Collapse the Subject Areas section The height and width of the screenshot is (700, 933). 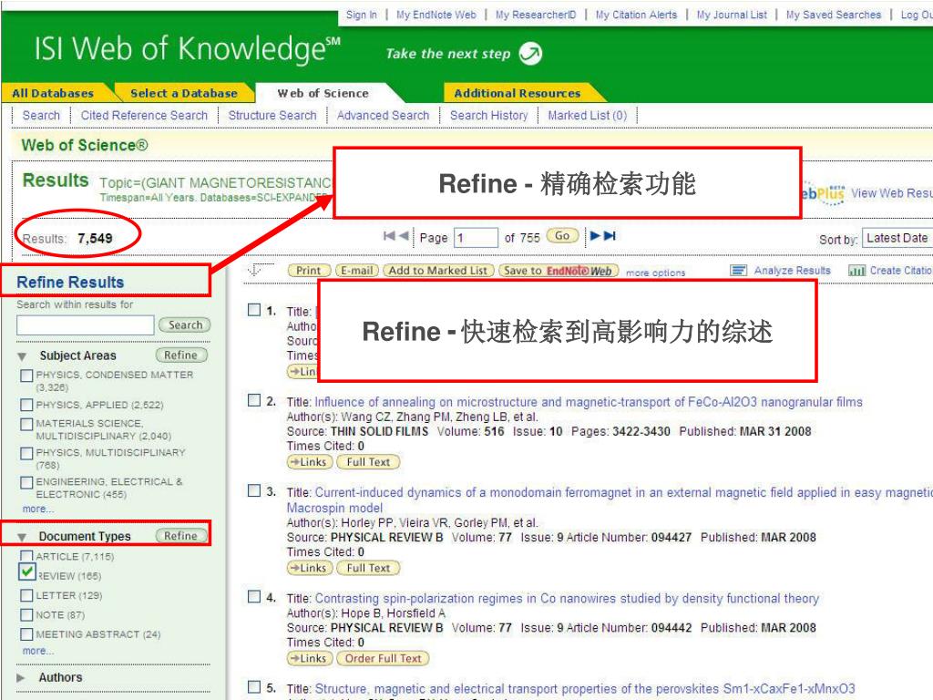[22, 356]
